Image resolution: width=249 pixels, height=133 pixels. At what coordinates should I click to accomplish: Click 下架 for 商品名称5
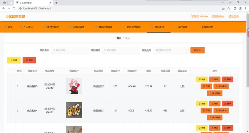pyautogui.click(x=206, y=86)
